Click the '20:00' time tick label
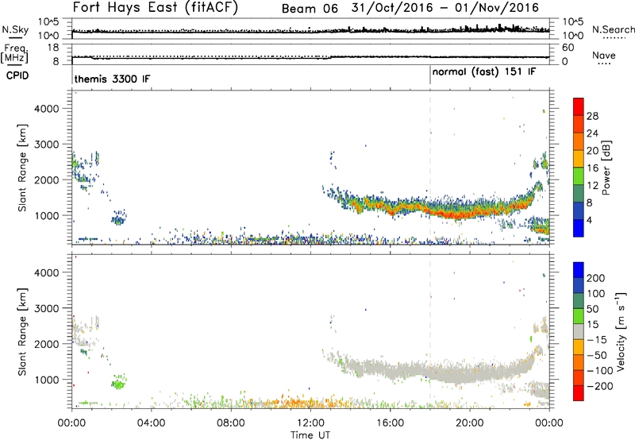The height and width of the screenshot is (440, 635). [470, 423]
